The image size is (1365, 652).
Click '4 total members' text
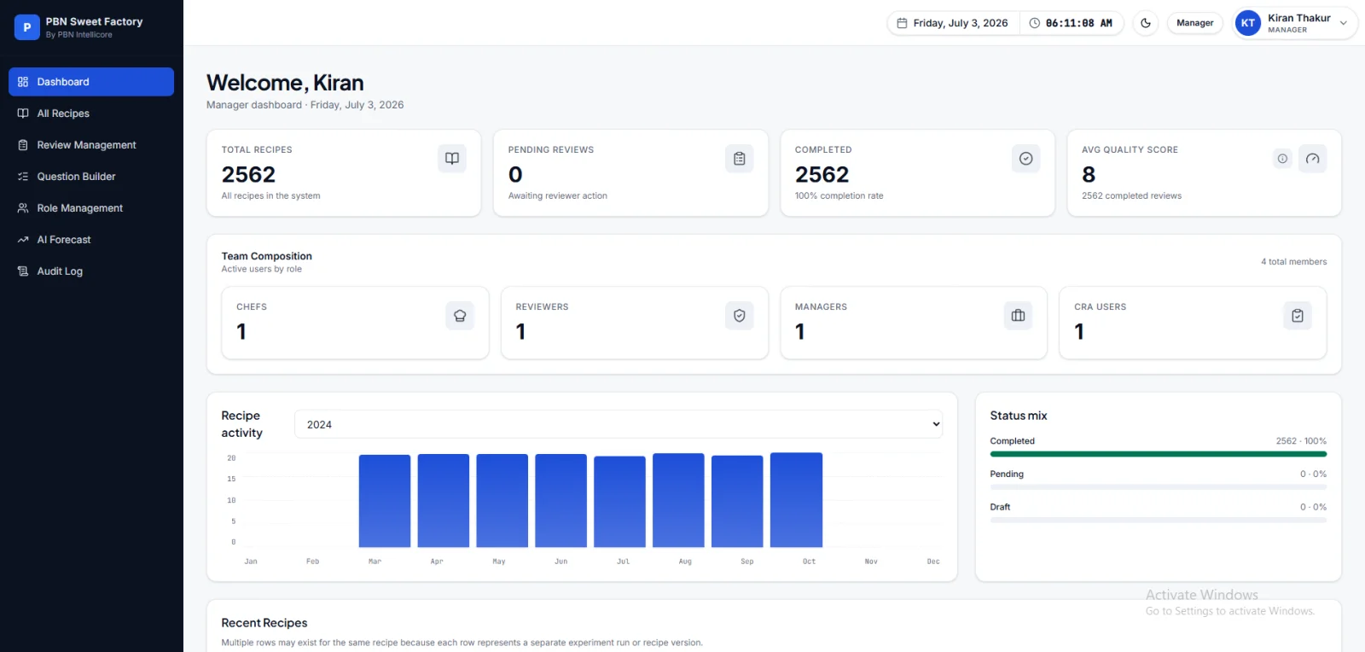pos(1294,262)
